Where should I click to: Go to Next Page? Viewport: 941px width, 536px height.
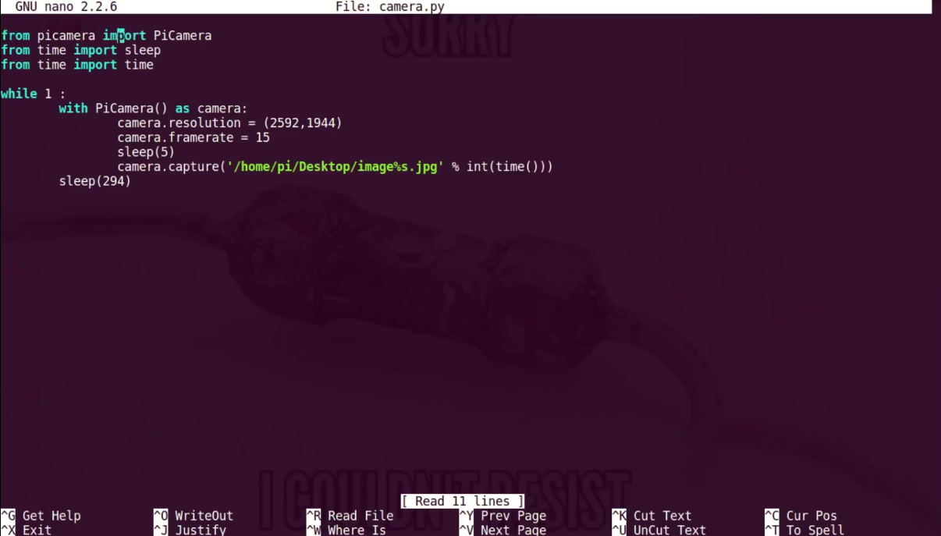coord(511,530)
